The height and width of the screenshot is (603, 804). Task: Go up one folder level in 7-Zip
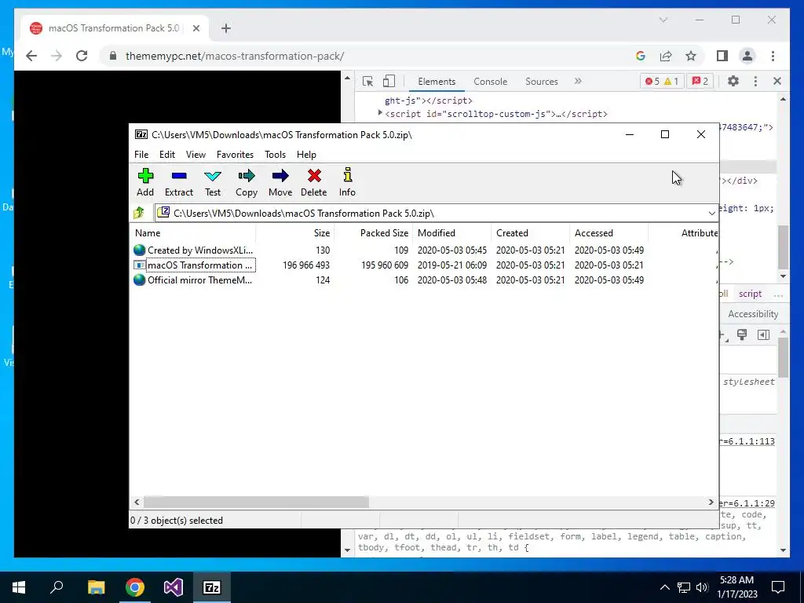click(x=139, y=213)
